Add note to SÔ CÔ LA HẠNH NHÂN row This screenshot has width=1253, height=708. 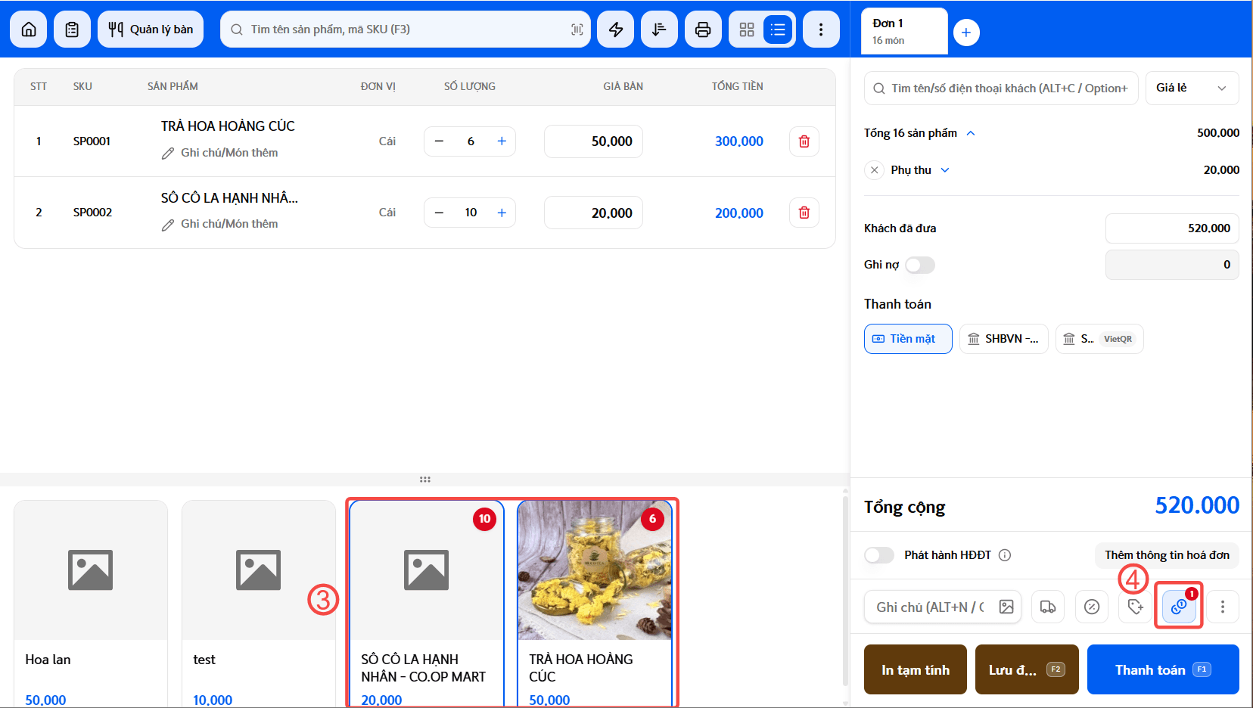219,224
